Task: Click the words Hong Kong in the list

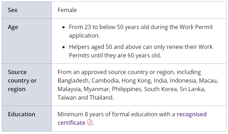Action: 136,80
